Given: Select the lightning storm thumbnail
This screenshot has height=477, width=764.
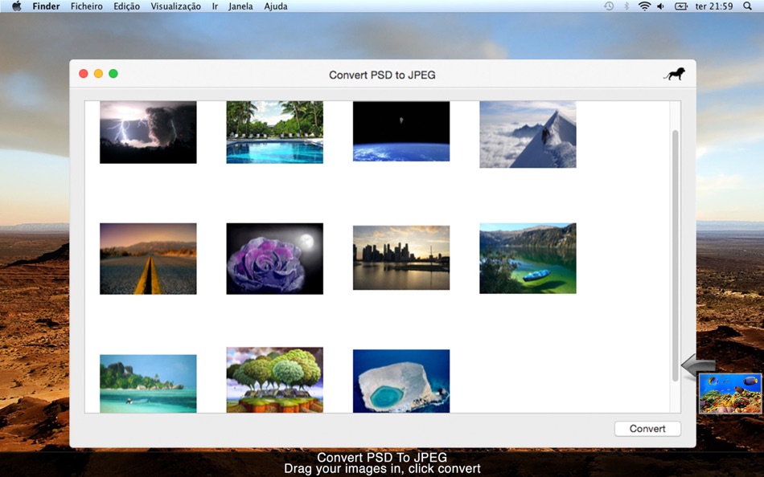Looking at the screenshot, I should click(148, 132).
